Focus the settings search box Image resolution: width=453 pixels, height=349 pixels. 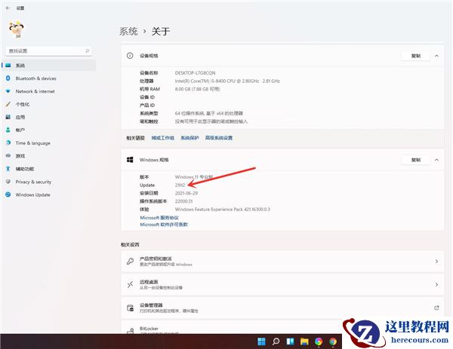48,51
